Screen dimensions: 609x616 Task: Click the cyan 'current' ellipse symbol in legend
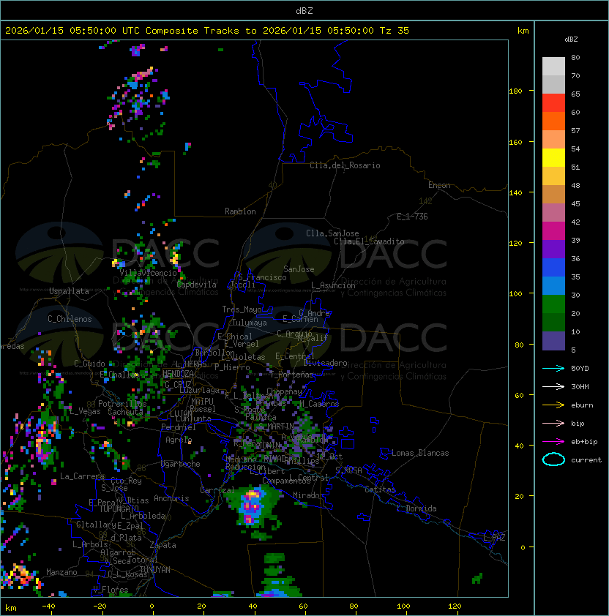click(553, 459)
